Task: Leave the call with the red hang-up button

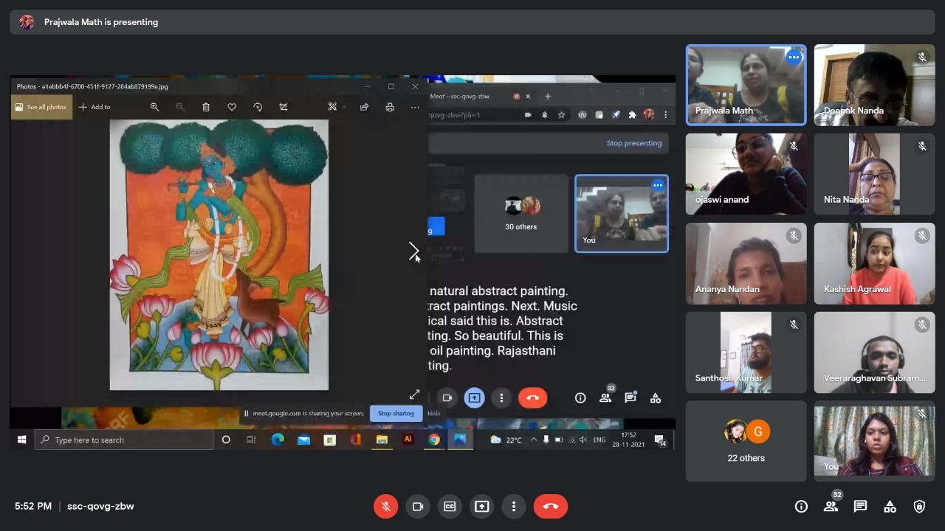Action: pos(551,507)
